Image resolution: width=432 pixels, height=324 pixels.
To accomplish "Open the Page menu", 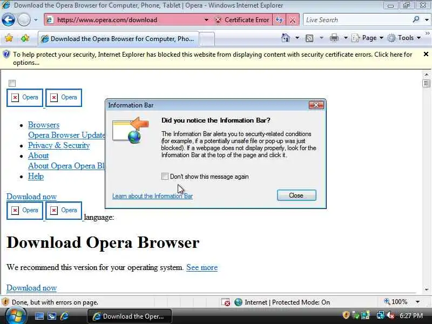I will coord(368,38).
